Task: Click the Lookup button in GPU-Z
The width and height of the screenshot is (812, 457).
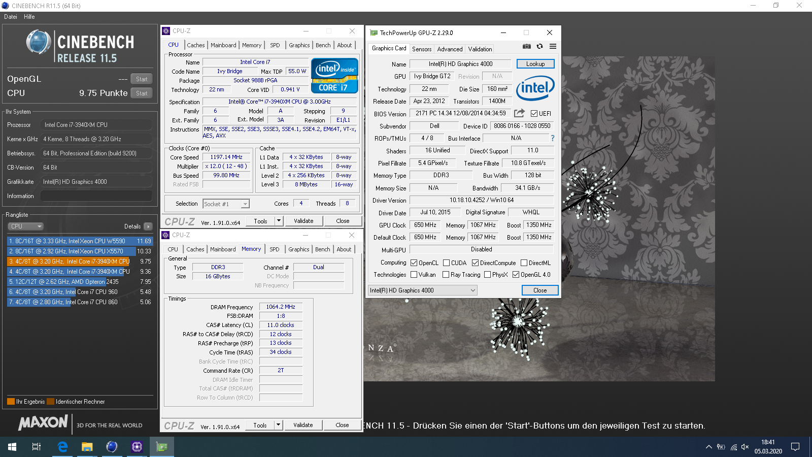Action: click(x=535, y=64)
